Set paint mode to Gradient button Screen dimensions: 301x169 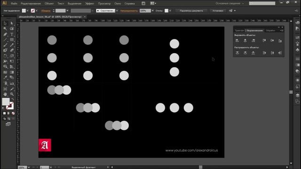pos(8,113)
